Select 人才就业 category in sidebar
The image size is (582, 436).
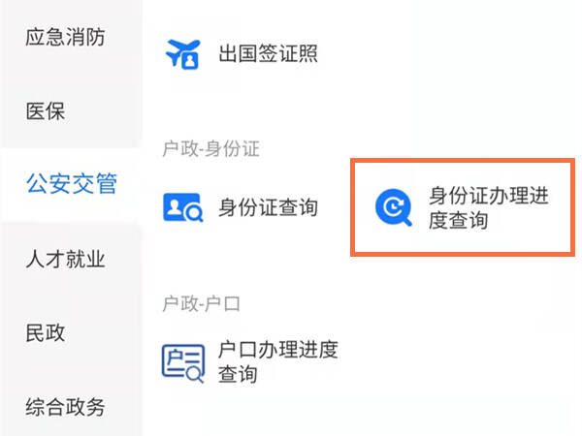pos(65,259)
